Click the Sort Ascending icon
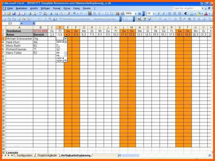 coord(106,13)
